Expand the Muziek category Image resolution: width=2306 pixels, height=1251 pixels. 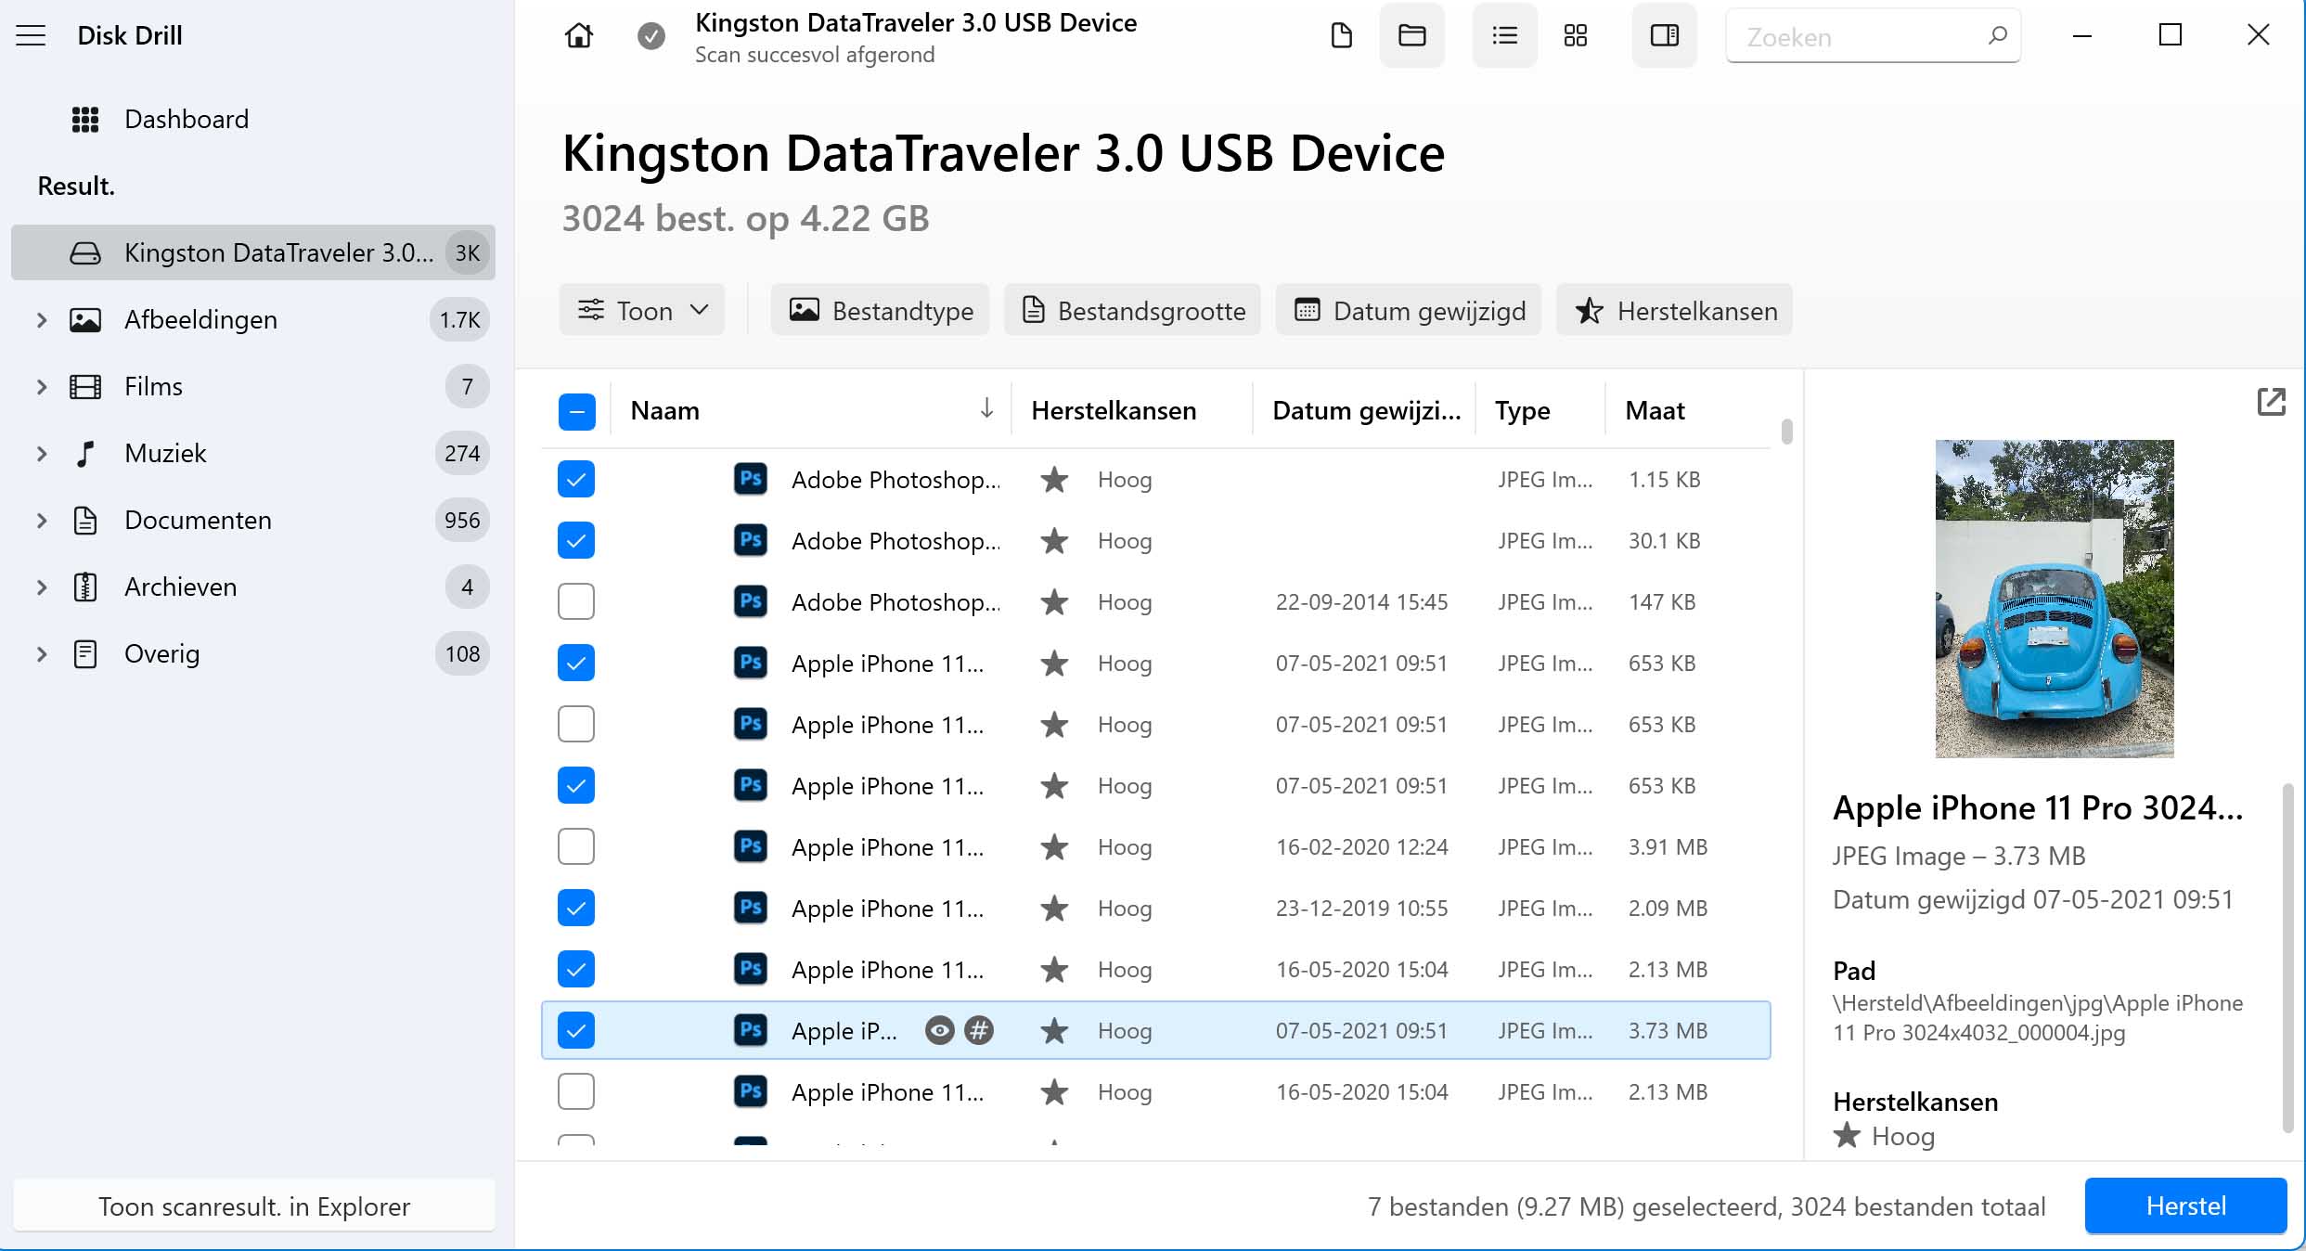click(x=42, y=454)
